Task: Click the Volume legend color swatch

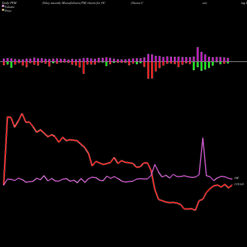Action: [x=3, y=6]
